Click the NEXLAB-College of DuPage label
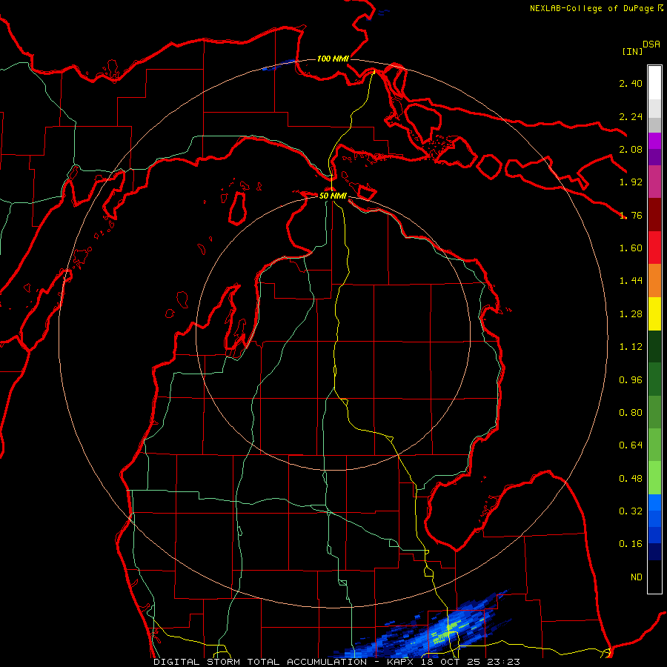 point(591,8)
